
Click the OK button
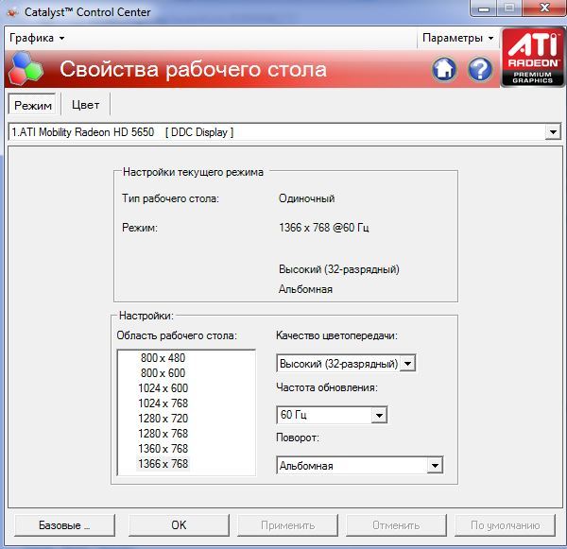click(179, 525)
